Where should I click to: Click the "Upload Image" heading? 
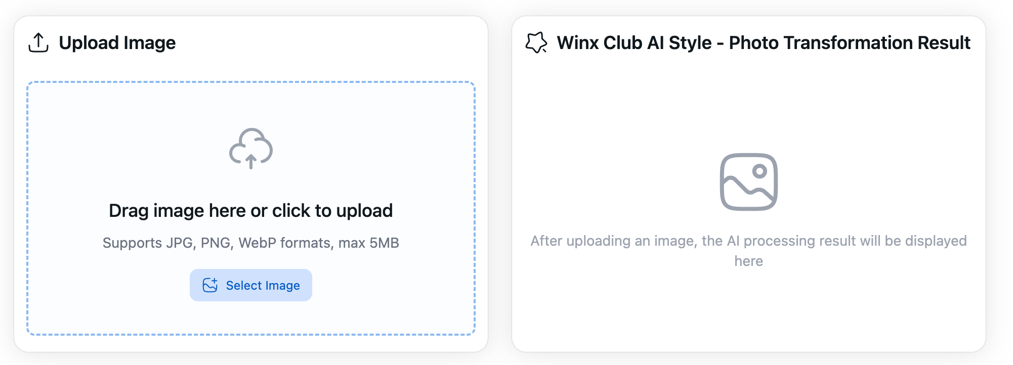pyautogui.click(x=117, y=43)
